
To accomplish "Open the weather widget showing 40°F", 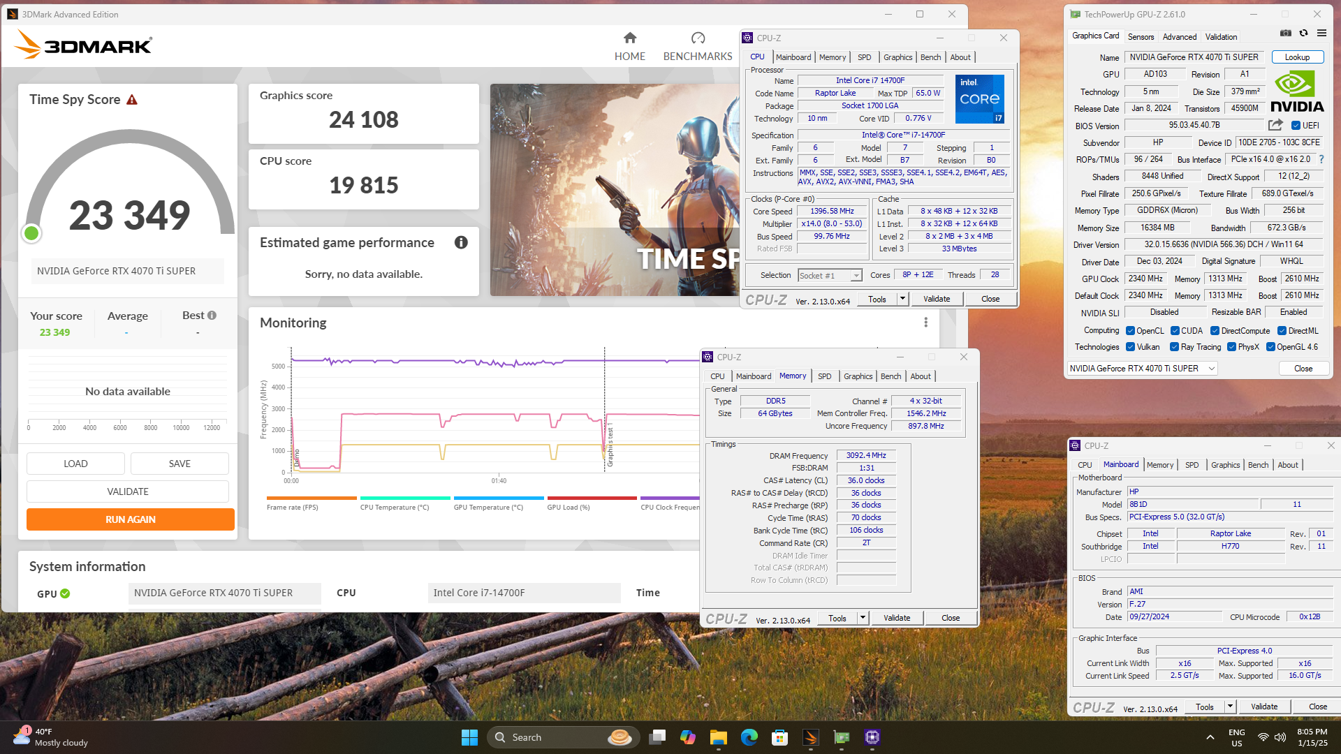I will (x=50, y=737).
